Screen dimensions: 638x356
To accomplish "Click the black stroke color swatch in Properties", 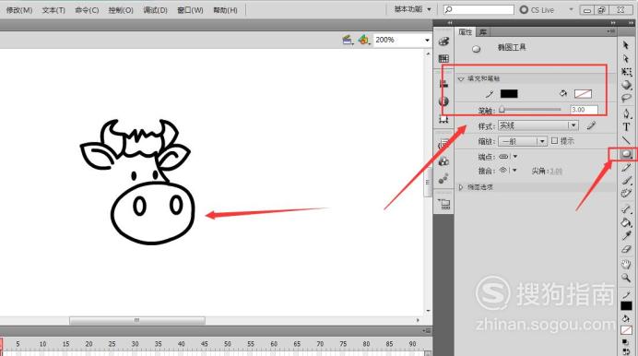I will point(509,94).
